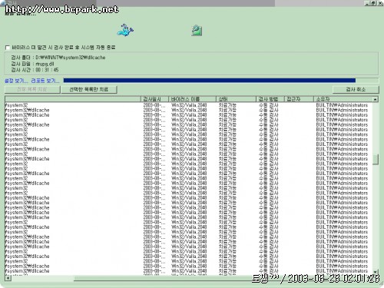Click the blank first column header of results list
The image size is (384, 288).
point(73,99)
